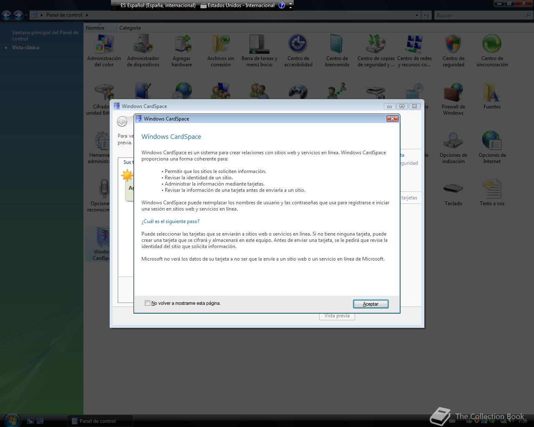The height and width of the screenshot is (427, 534).
Task: Sort by Nombre column header
Action: point(100,28)
